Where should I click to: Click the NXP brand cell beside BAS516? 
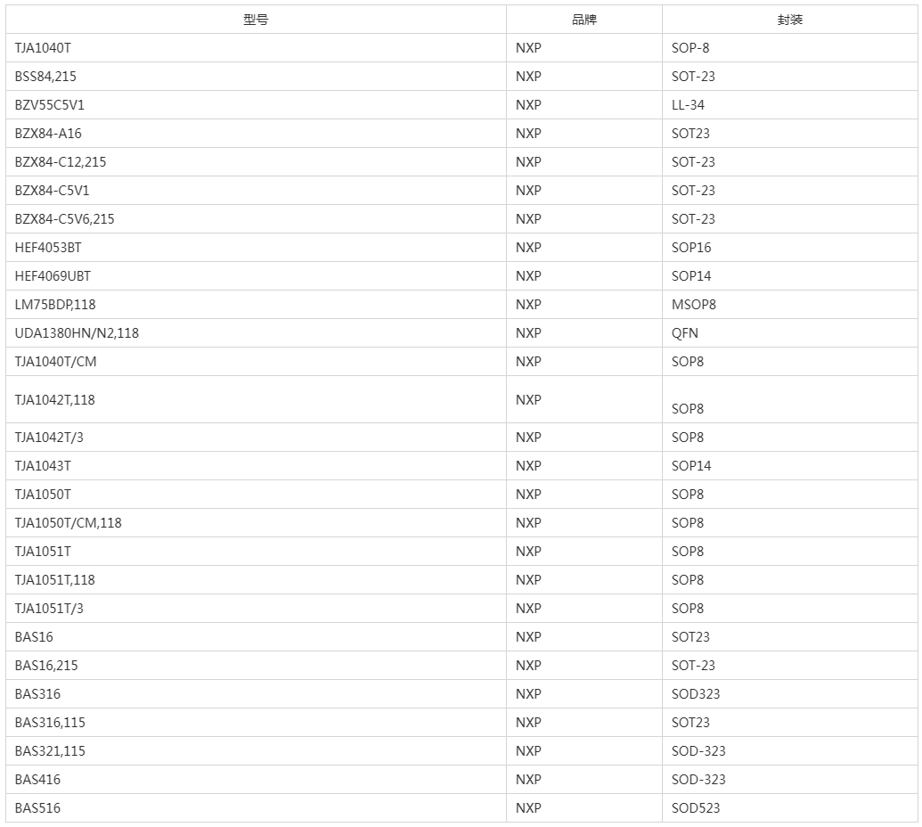tap(583, 807)
